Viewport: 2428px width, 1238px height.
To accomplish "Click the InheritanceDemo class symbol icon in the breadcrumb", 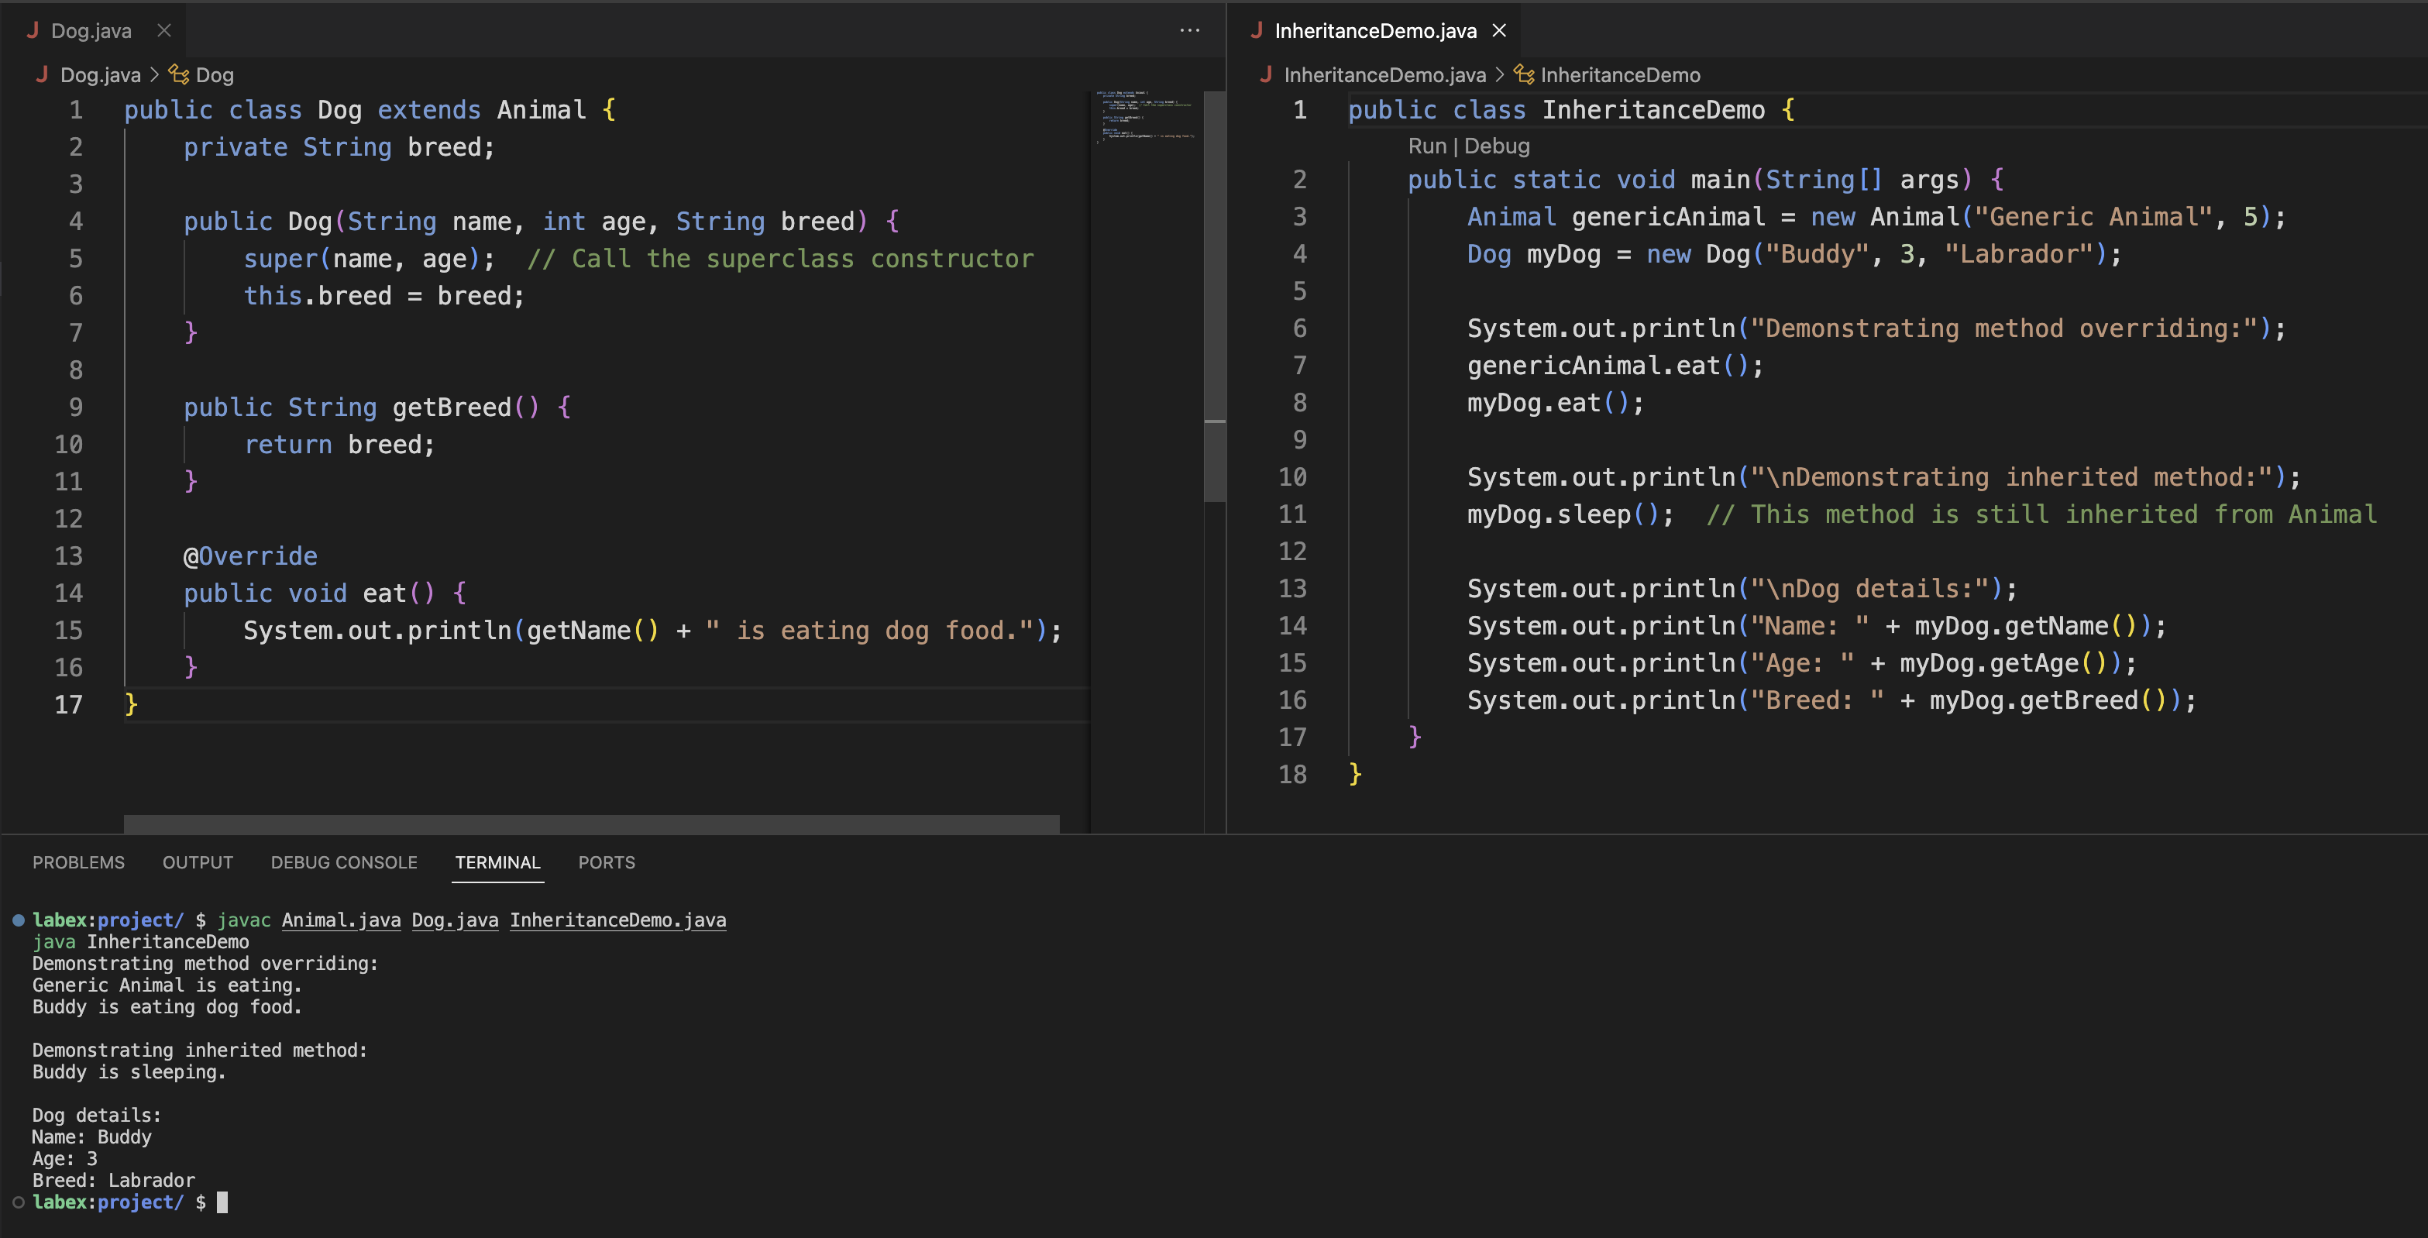I will click(x=1523, y=74).
